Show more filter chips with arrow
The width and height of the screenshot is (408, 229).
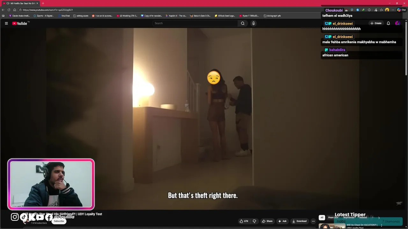(x=379, y=218)
